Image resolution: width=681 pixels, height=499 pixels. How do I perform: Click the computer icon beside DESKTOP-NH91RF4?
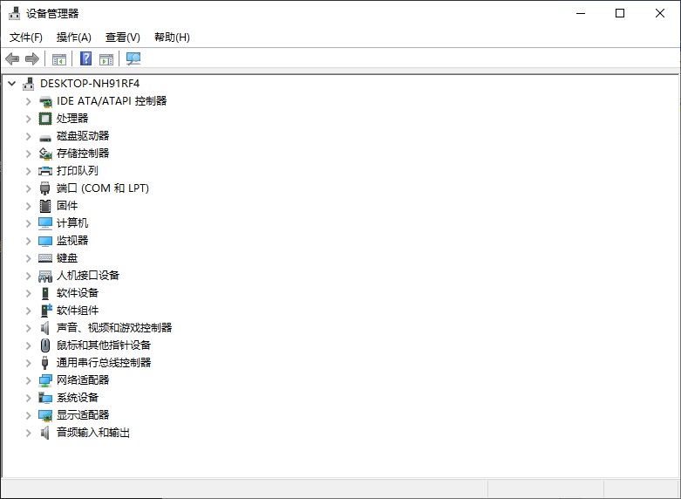[29, 84]
